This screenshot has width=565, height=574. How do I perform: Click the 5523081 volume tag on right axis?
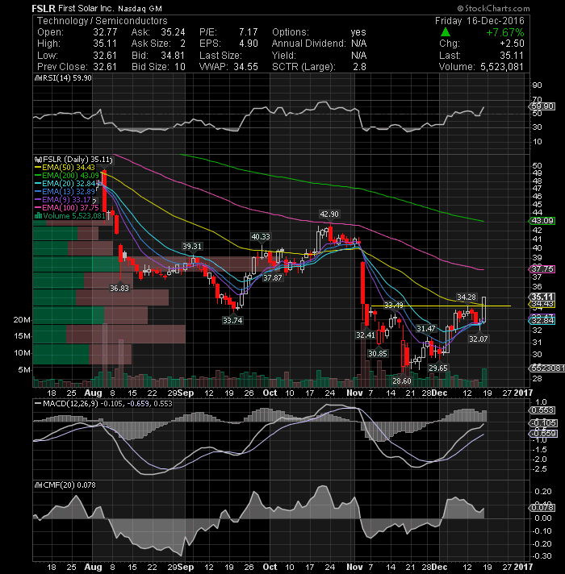[x=547, y=368]
